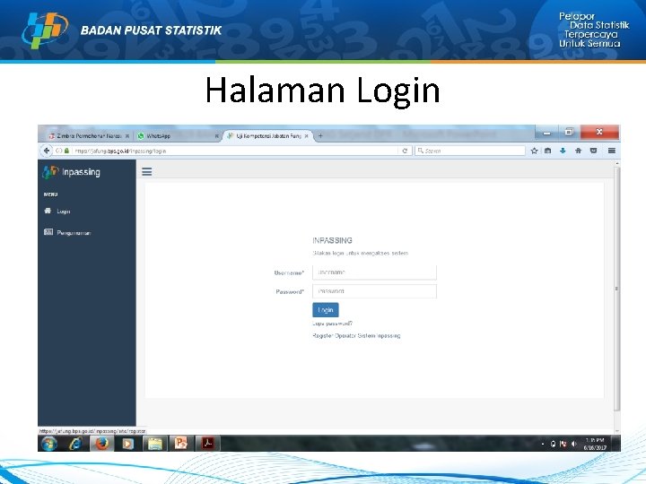This screenshot has height=484, width=646.
Task: Click the BADAN PUSAT STATISTIK header text
Action: tap(152, 30)
